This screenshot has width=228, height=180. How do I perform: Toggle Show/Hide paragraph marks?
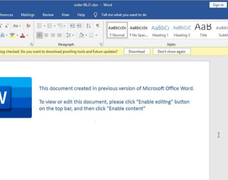pos(97,26)
